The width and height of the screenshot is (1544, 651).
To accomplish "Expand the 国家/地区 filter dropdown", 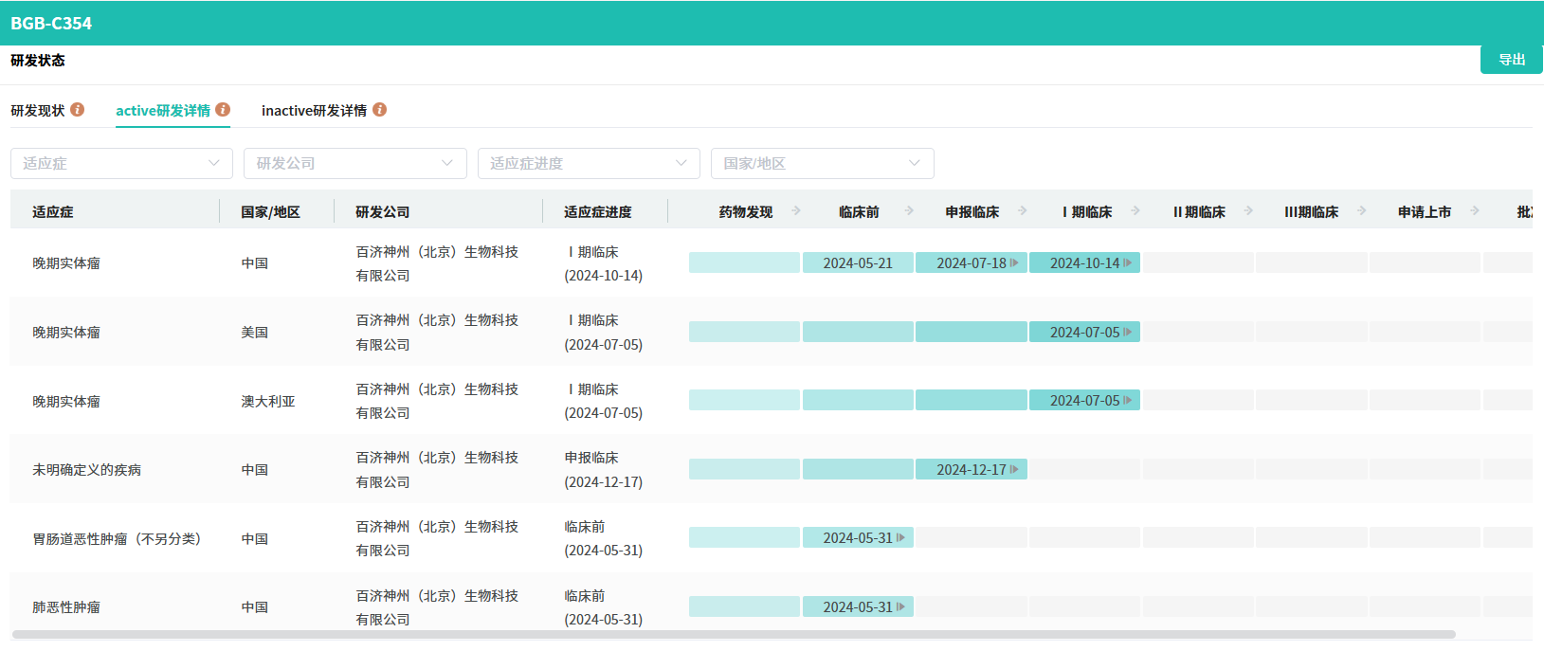I will [x=822, y=163].
